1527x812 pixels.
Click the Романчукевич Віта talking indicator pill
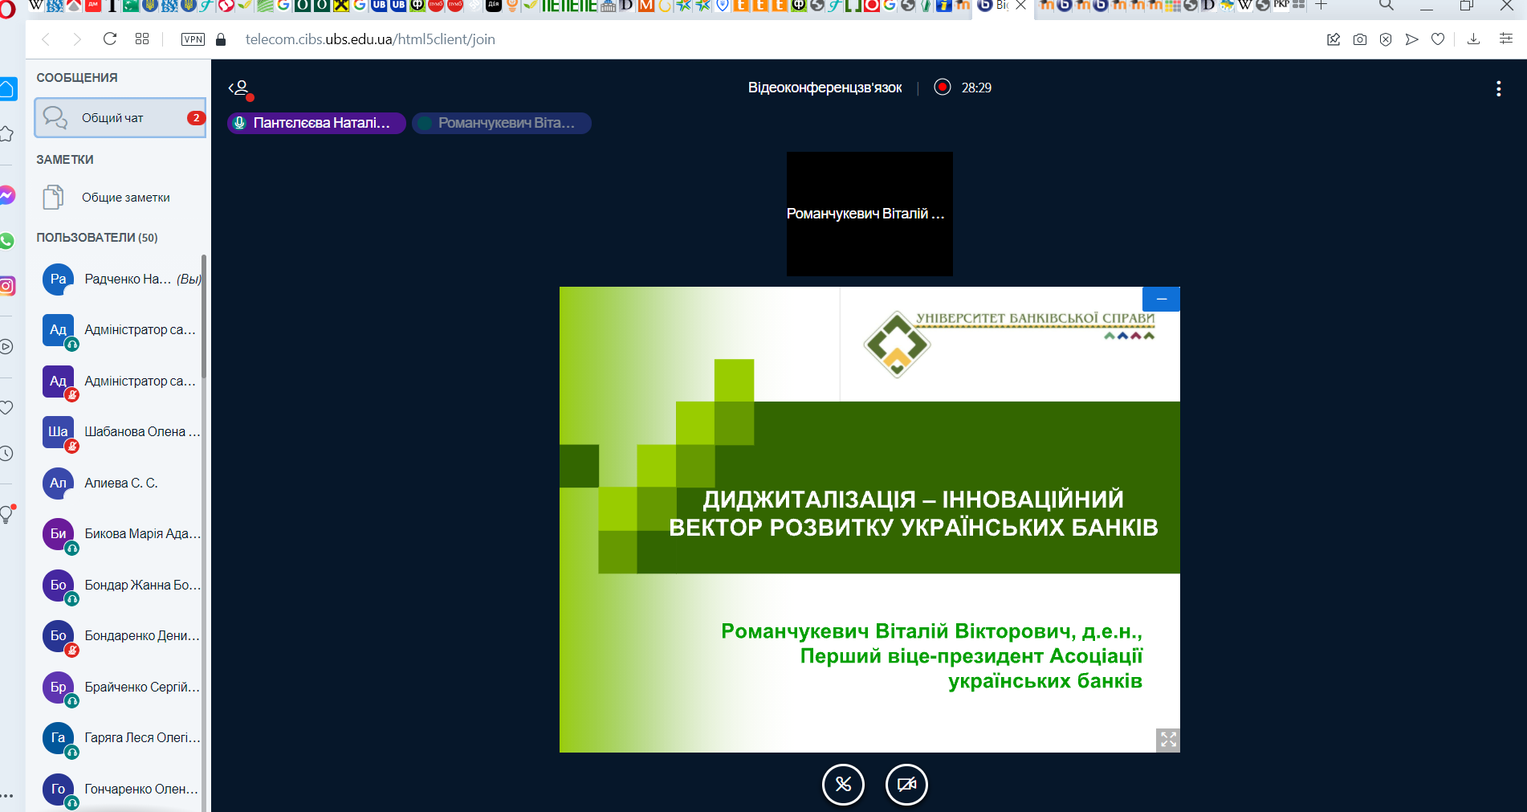[502, 123]
